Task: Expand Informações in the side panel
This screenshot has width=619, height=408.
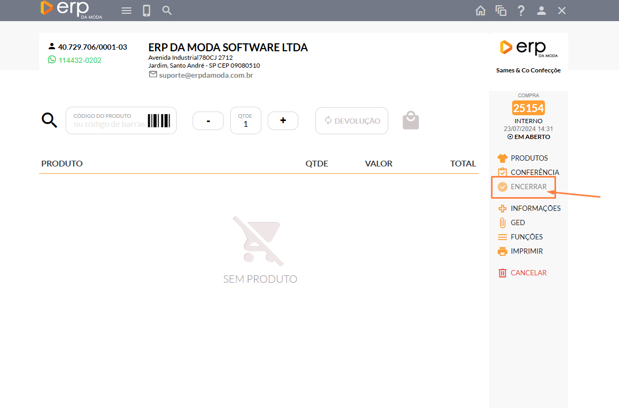Action: click(535, 208)
